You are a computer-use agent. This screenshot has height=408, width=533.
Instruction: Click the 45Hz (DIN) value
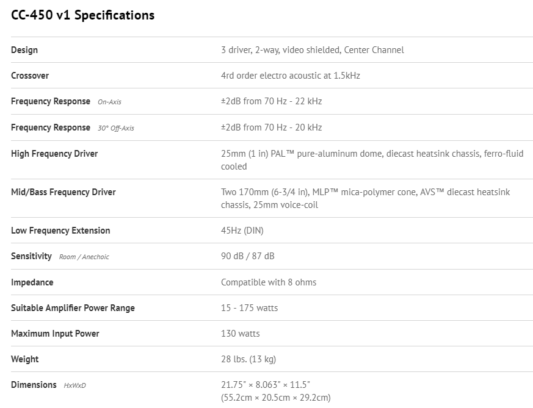pyautogui.click(x=242, y=231)
